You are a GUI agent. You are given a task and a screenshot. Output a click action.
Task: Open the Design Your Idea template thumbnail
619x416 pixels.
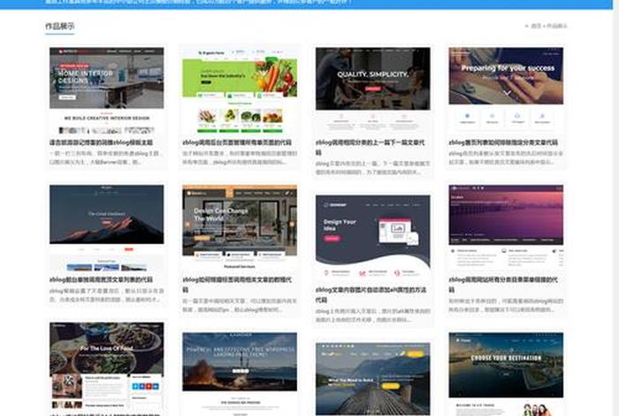tap(372, 239)
